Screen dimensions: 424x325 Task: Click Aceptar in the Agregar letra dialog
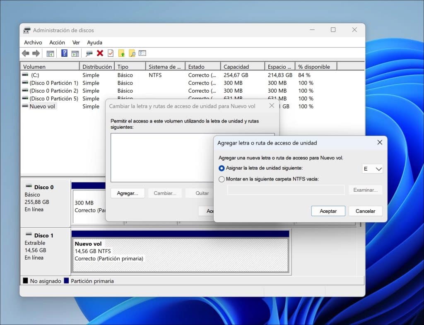(328, 211)
